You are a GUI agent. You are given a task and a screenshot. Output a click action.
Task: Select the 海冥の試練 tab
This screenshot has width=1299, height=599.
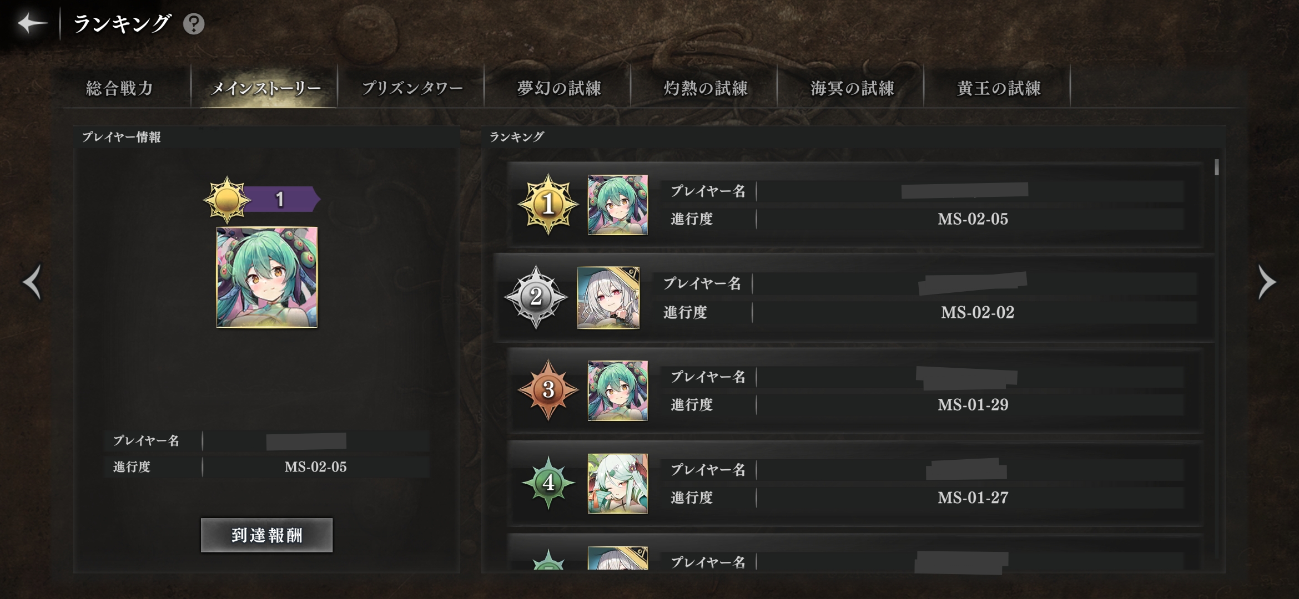(x=852, y=88)
